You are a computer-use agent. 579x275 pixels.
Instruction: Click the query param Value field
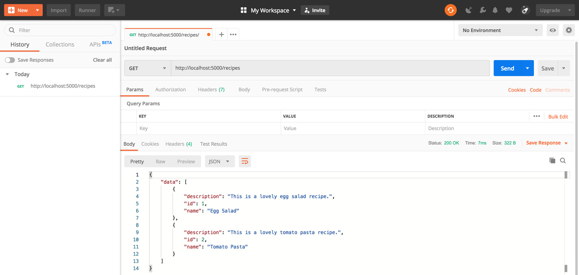(x=353, y=128)
